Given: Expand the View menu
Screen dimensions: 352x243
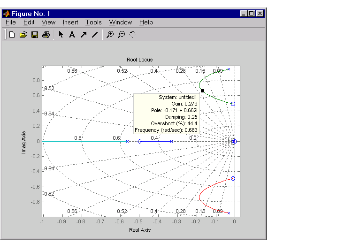Looking at the screenshot, I should coord(48,22).
